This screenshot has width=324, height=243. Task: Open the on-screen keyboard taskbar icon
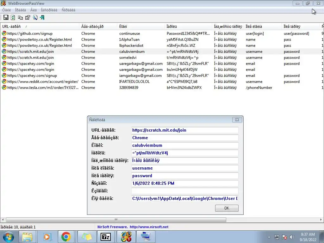(x=146, y=237)
